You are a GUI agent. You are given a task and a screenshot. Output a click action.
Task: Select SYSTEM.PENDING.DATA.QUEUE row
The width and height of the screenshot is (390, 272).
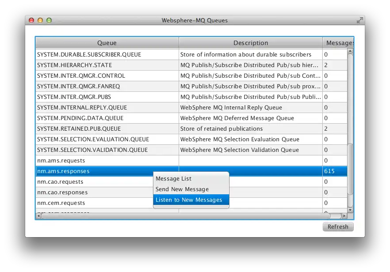coord(191,118)
